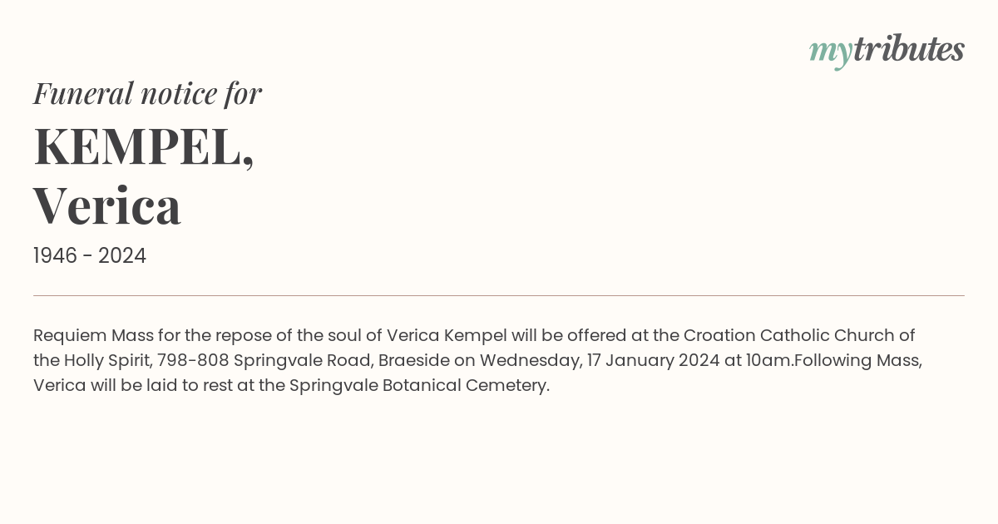
Task: Click the horizontal divider line
Action: pos(499,295)
